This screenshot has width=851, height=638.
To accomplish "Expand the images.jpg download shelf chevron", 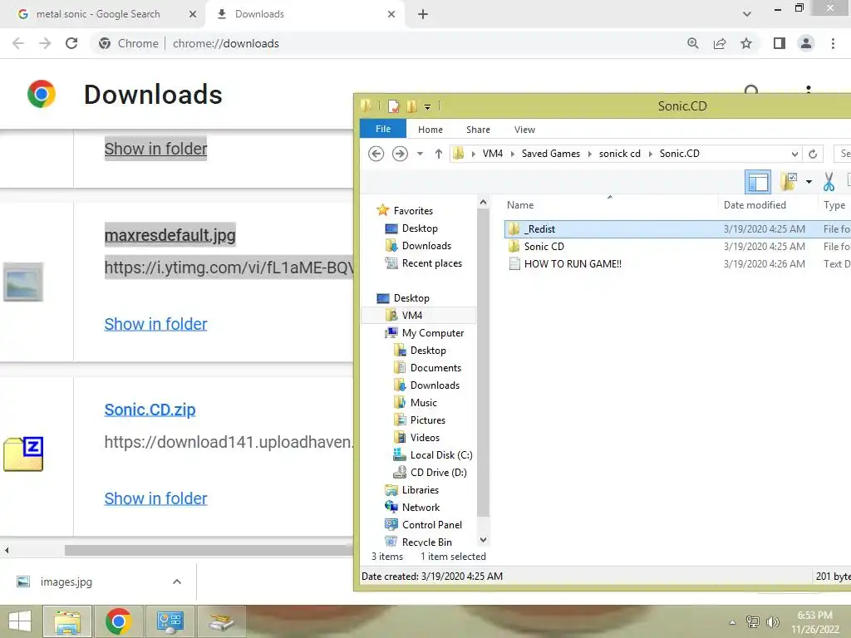I will (177, 582).
